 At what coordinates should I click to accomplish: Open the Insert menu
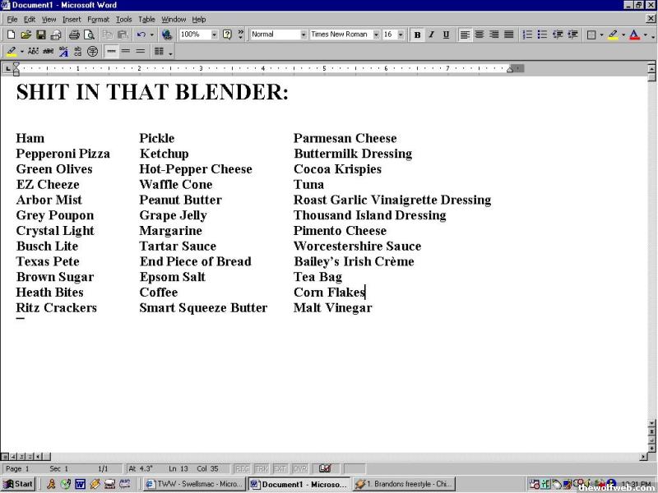pos(72,19)
